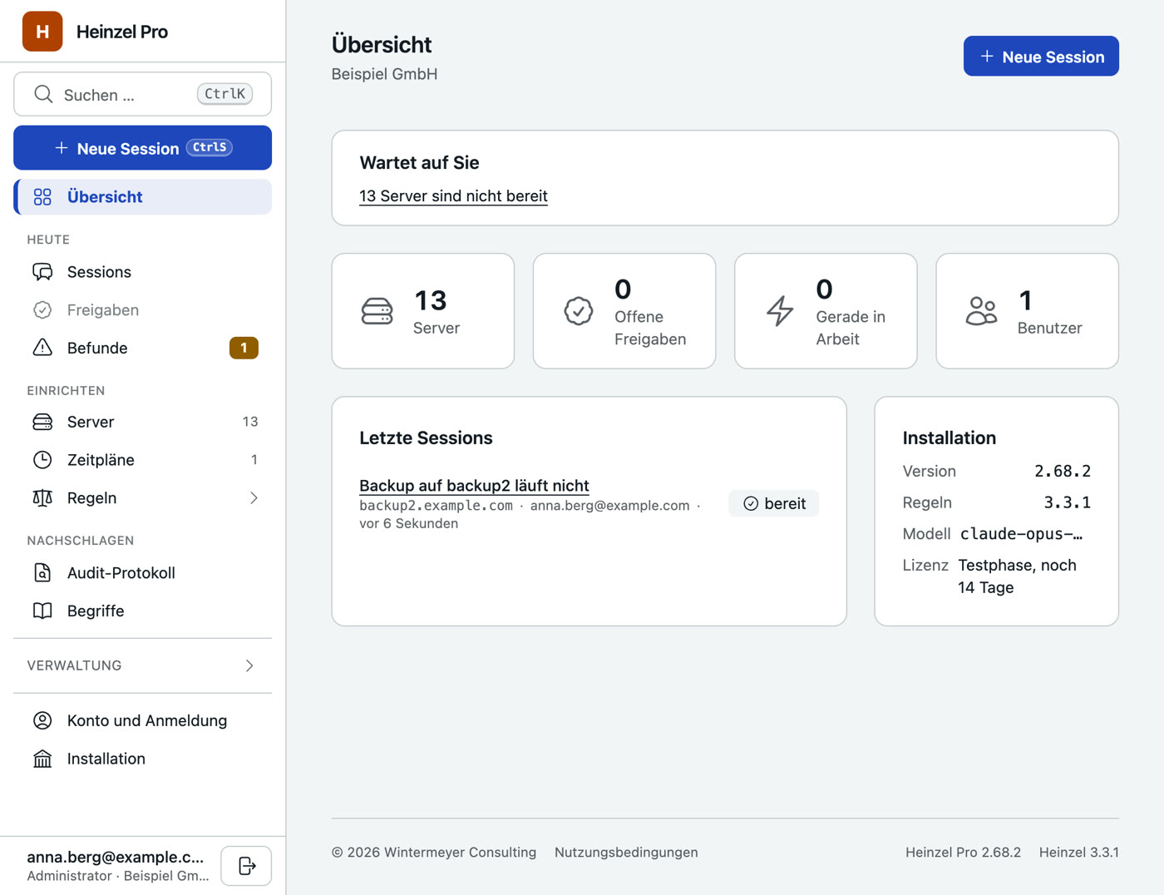Click the 'anna.berg@example.c...' account name in sidebar

coord(116,857)
